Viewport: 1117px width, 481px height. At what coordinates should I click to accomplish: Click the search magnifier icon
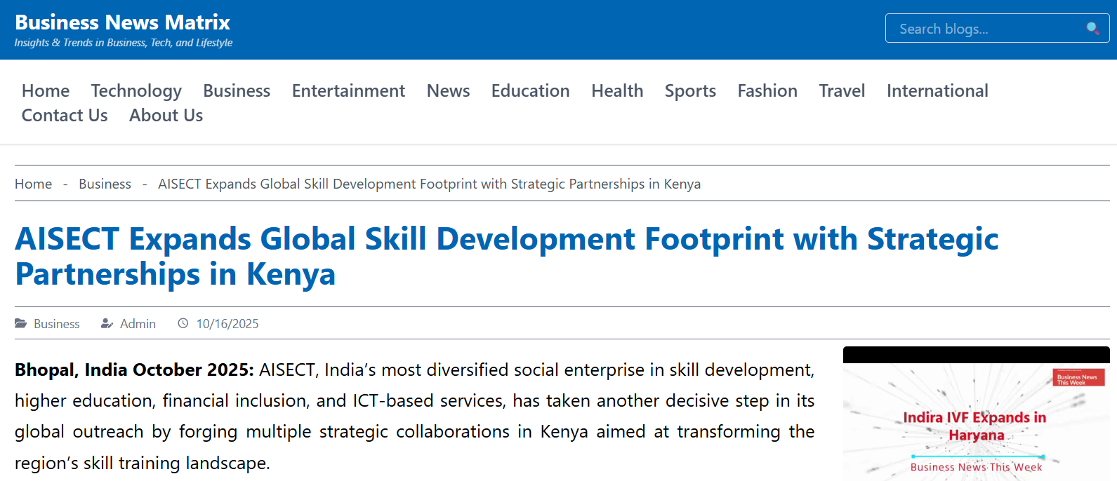[x=1092, y=29]
